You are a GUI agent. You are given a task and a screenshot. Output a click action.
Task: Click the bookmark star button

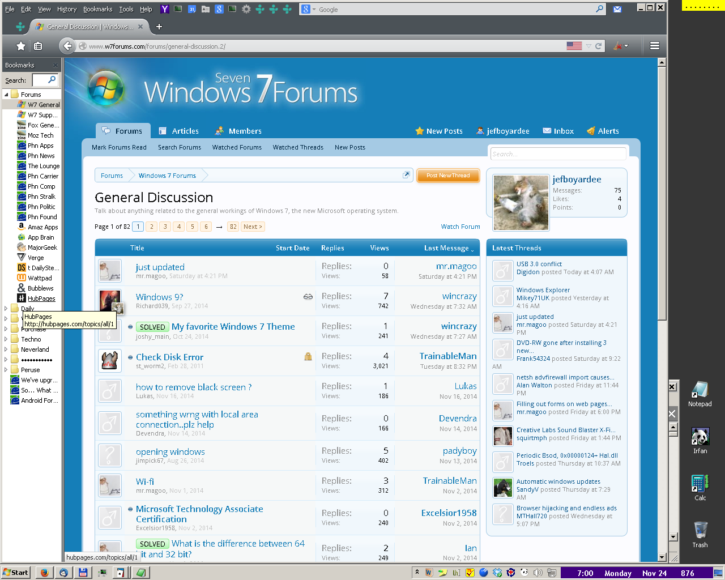[x=21, y=46]
